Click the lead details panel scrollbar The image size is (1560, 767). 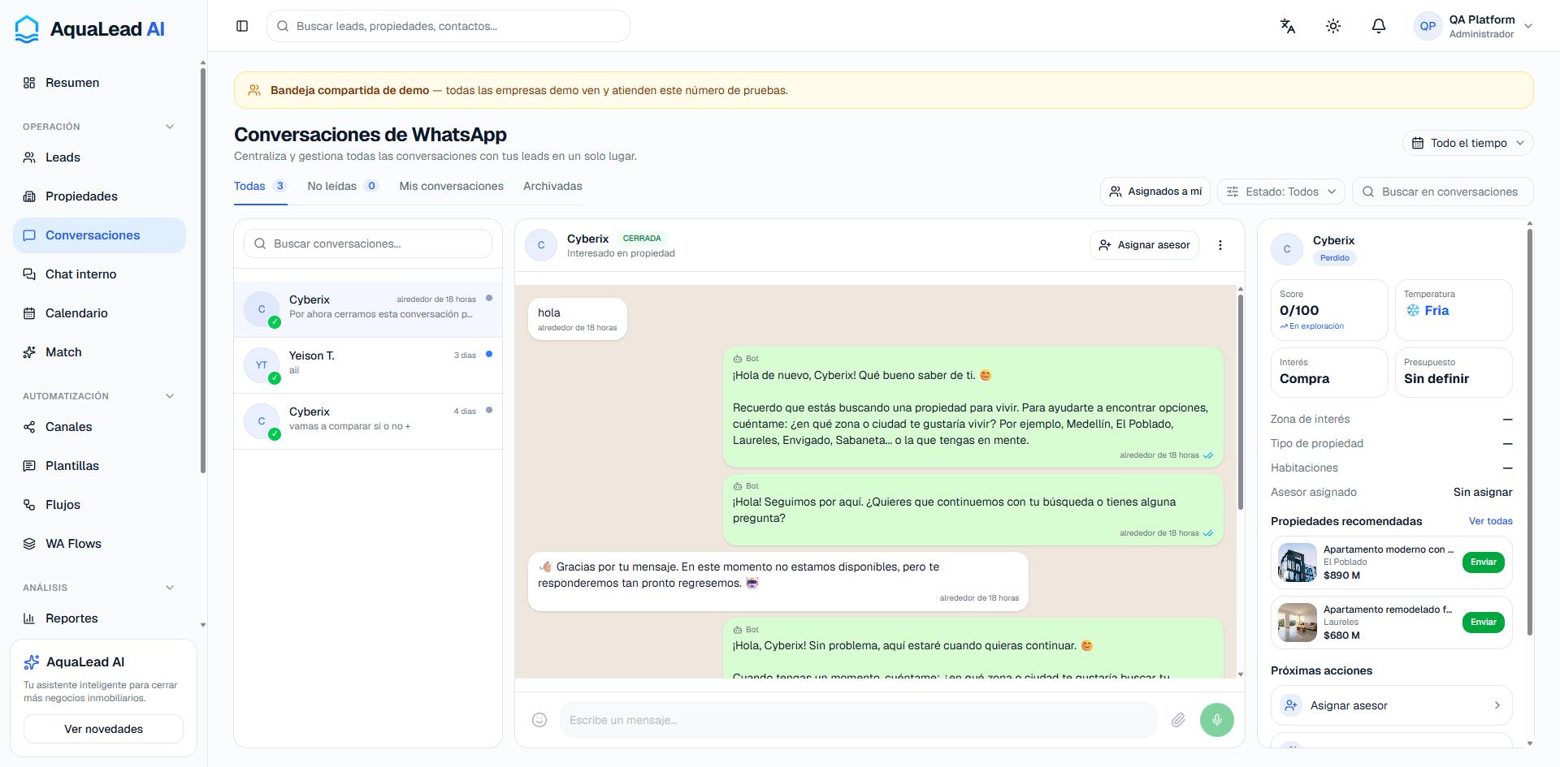[1530, 432]
